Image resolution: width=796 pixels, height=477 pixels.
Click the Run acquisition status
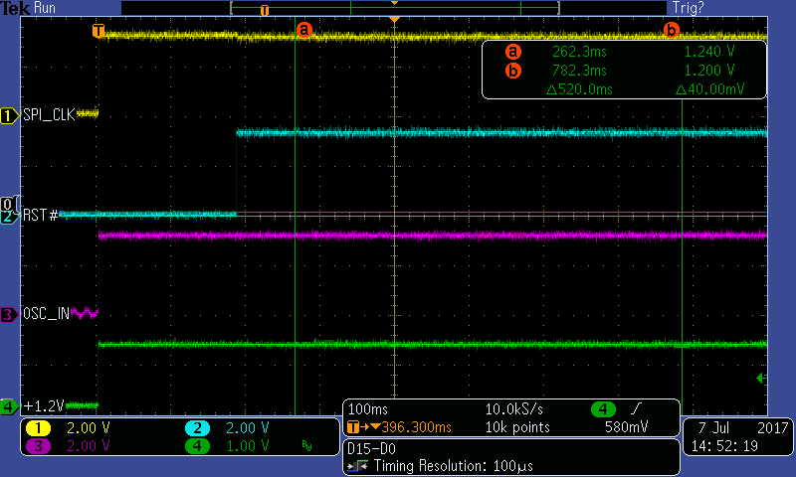pyautogui.click(x=45, y=8)
